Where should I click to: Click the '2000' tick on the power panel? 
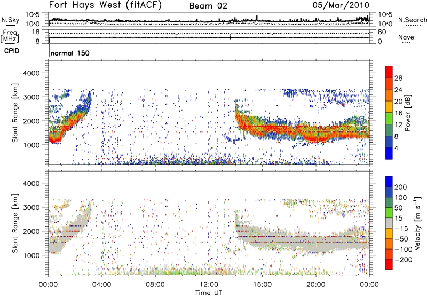point(31,121)
